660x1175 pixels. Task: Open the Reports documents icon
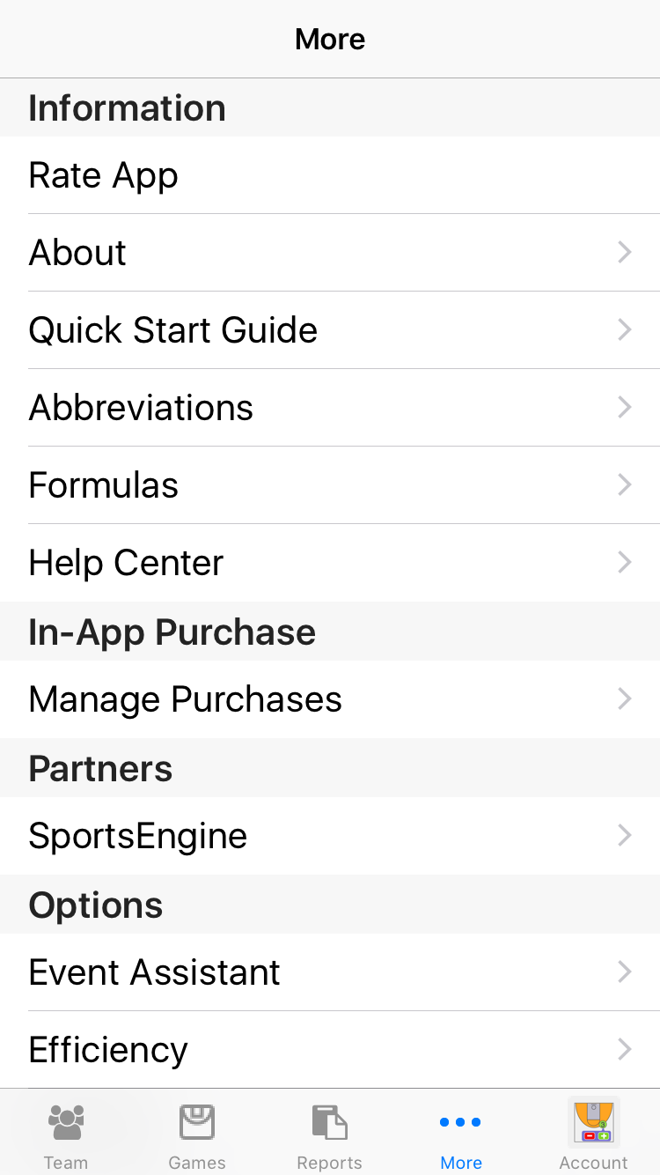(329, 1123)
